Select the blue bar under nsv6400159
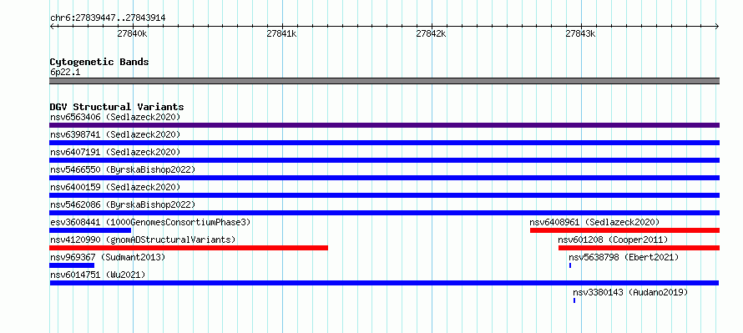 coord(384,195)
